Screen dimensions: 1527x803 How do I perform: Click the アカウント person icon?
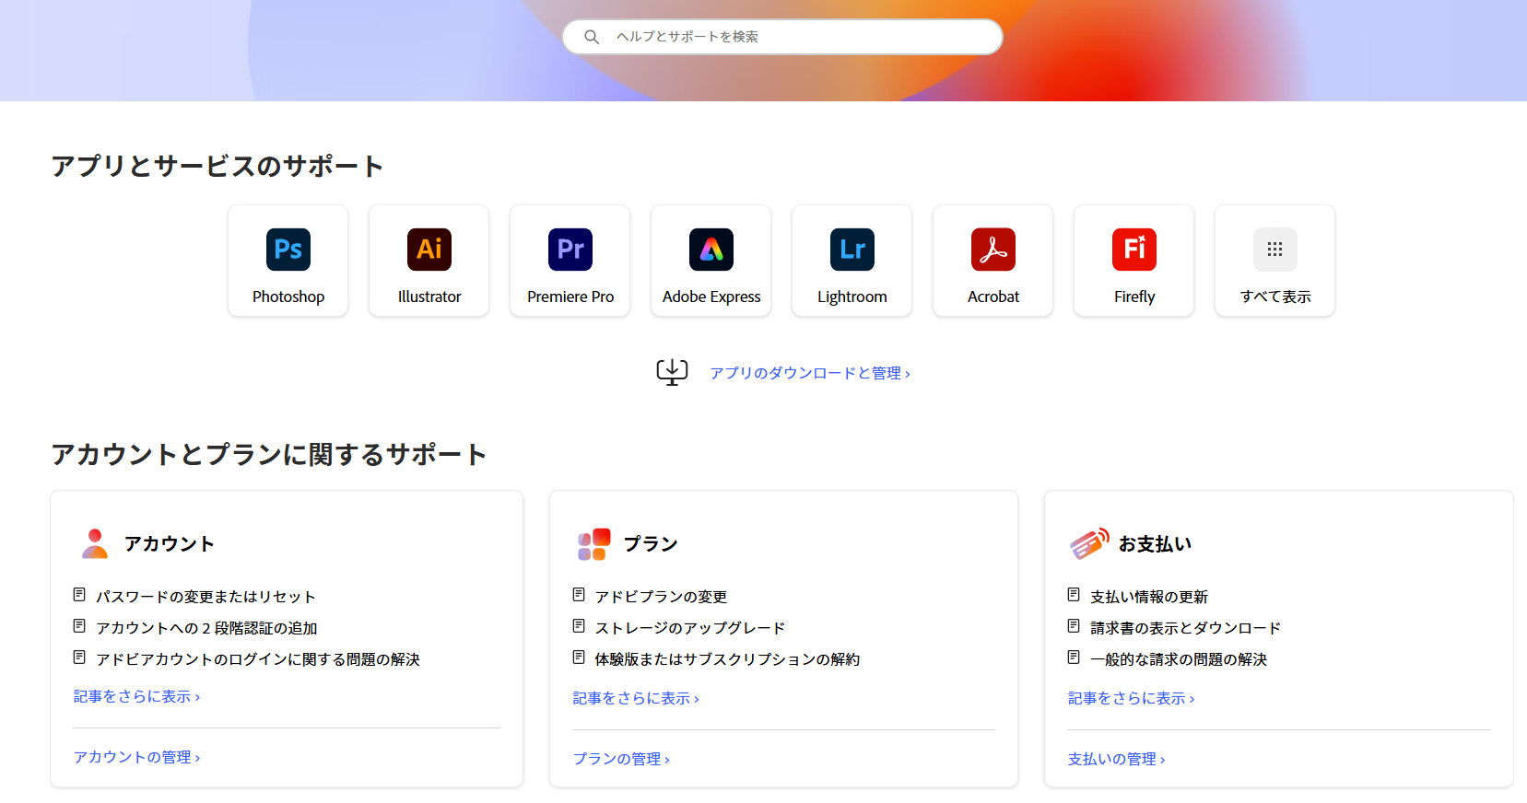pyautogui.click(x=95, y=543)
